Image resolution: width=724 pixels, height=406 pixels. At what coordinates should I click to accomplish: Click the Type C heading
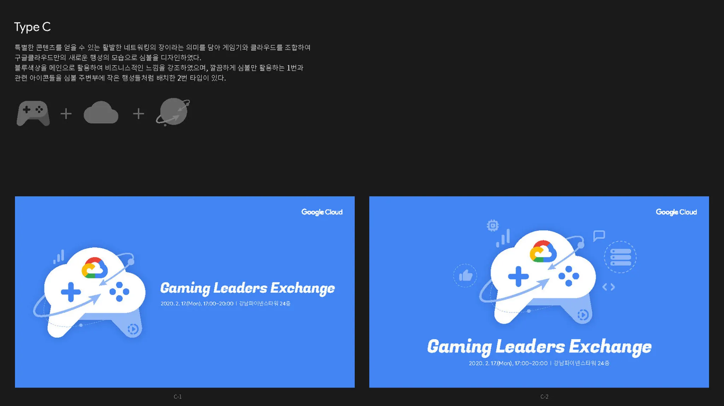coord(33,27)
